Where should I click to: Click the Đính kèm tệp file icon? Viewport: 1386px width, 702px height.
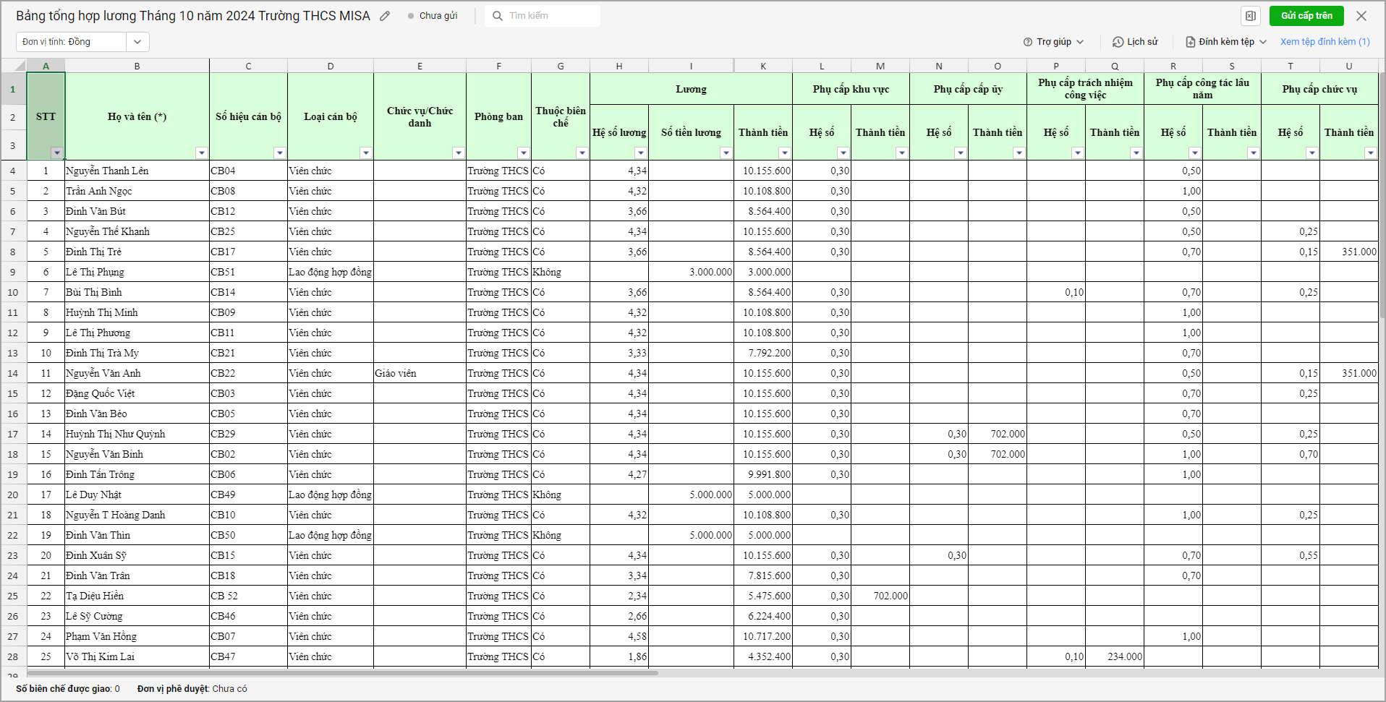tap(1190, 42)
